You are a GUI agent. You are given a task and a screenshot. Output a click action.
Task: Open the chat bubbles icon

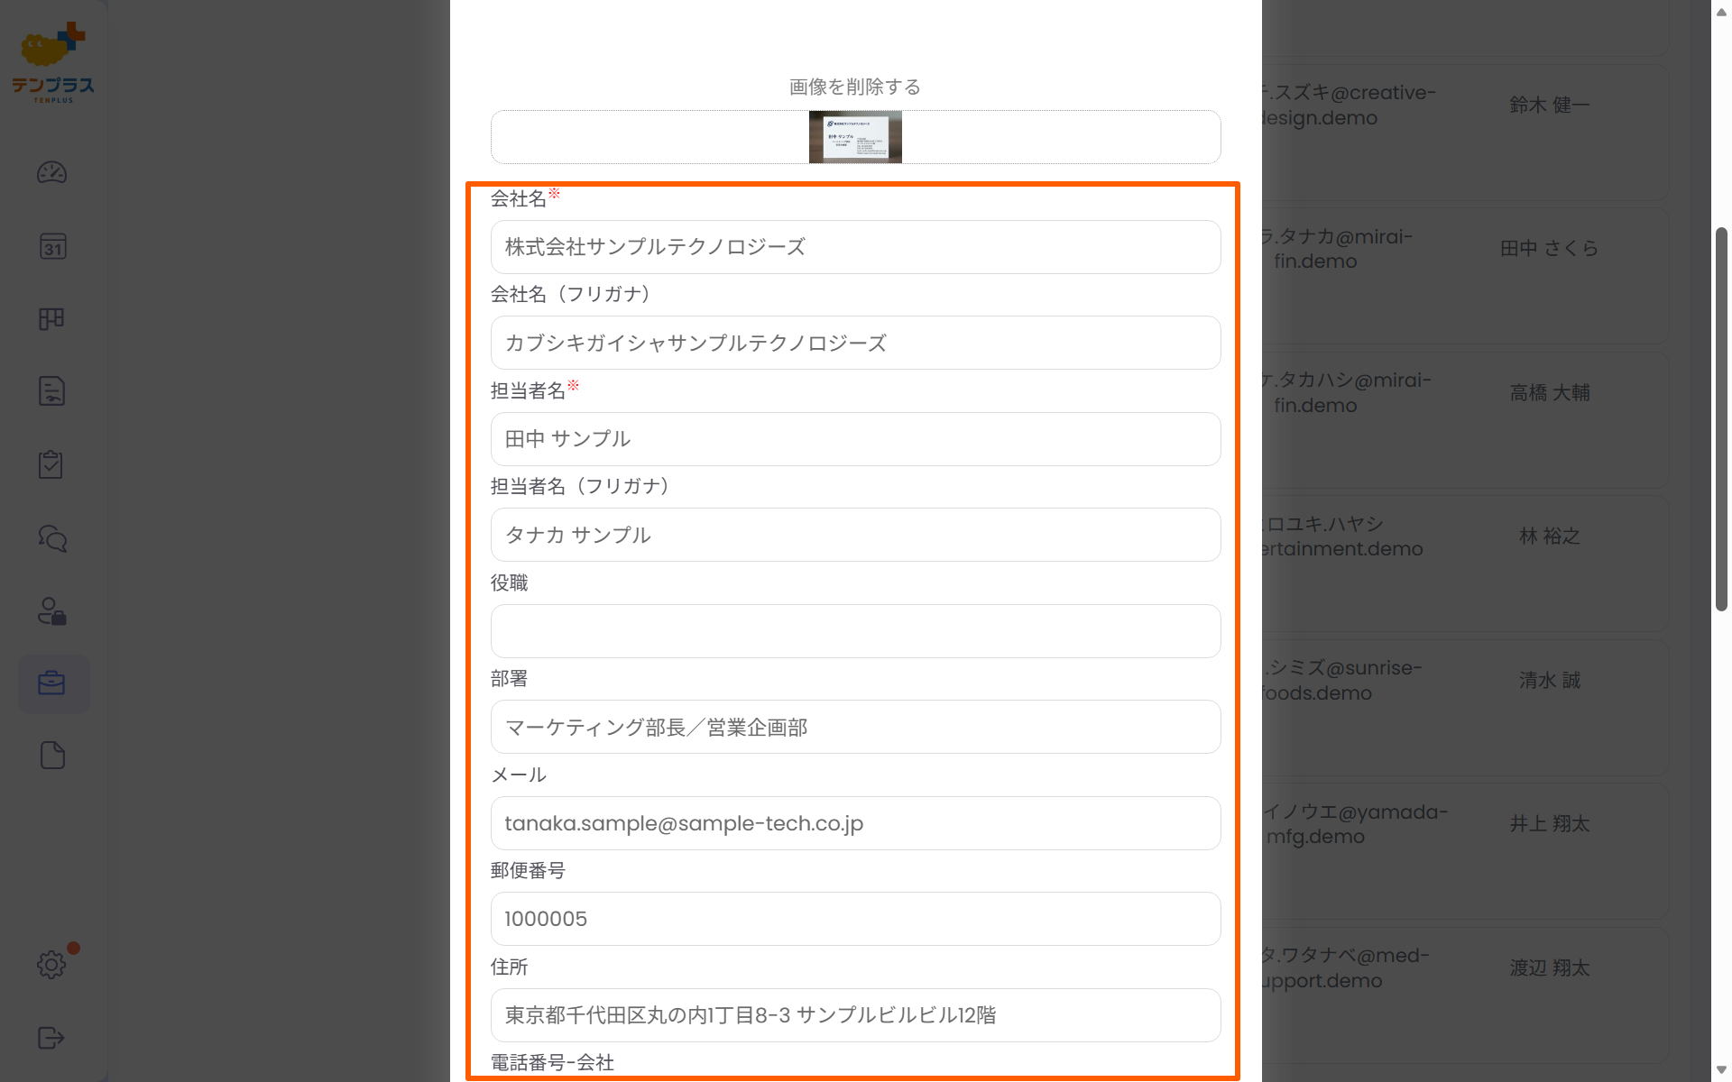coord(52,538)
